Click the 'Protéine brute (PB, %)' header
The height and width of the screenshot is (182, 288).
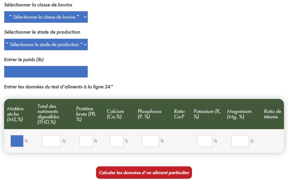(x=86, y=114)
